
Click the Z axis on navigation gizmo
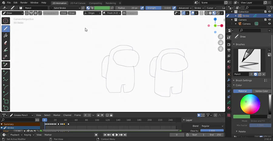point(215,19)
